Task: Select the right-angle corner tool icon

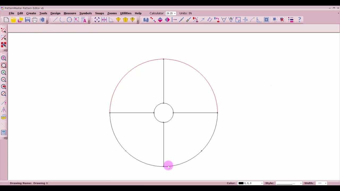Action: click(x=111, y=20)
